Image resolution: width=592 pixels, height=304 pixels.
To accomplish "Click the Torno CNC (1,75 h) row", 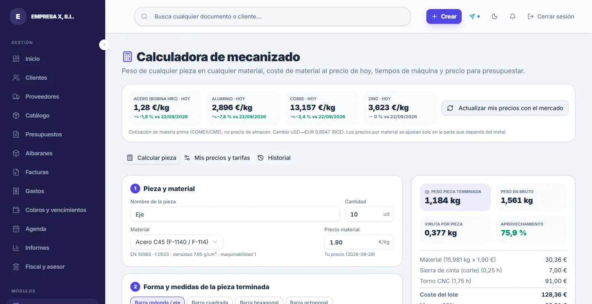I will coord(493,281).
